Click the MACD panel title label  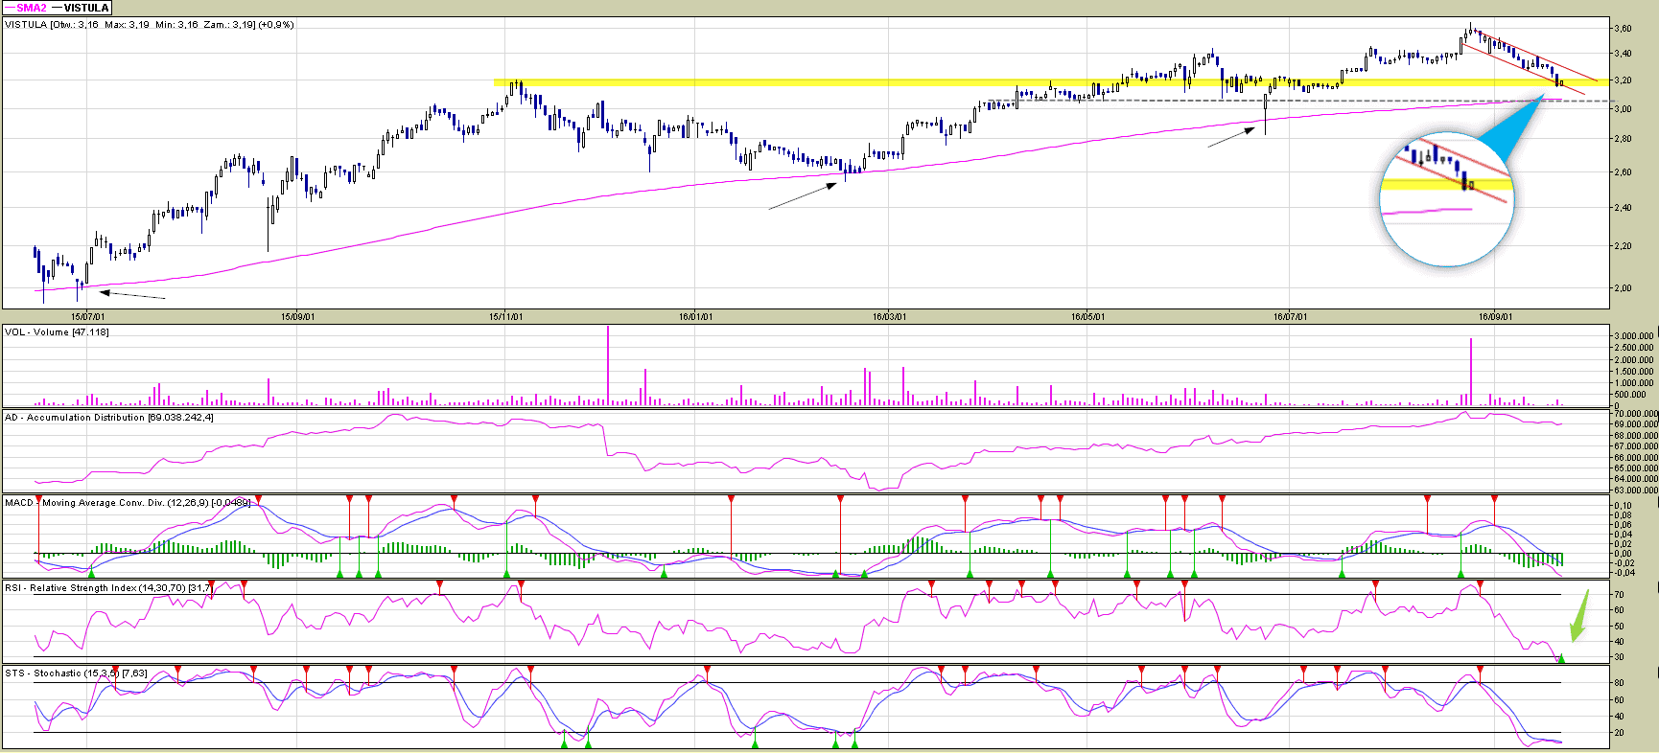point(128,503)
